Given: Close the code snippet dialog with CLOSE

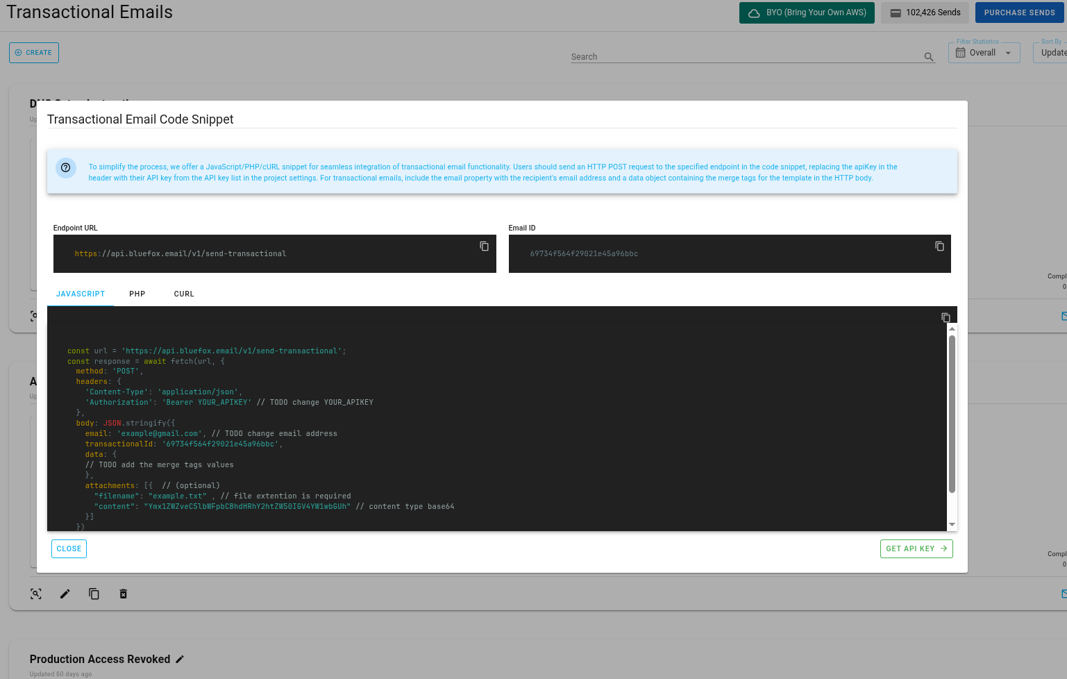Looking at the screenshot, I should coord(69,548).
